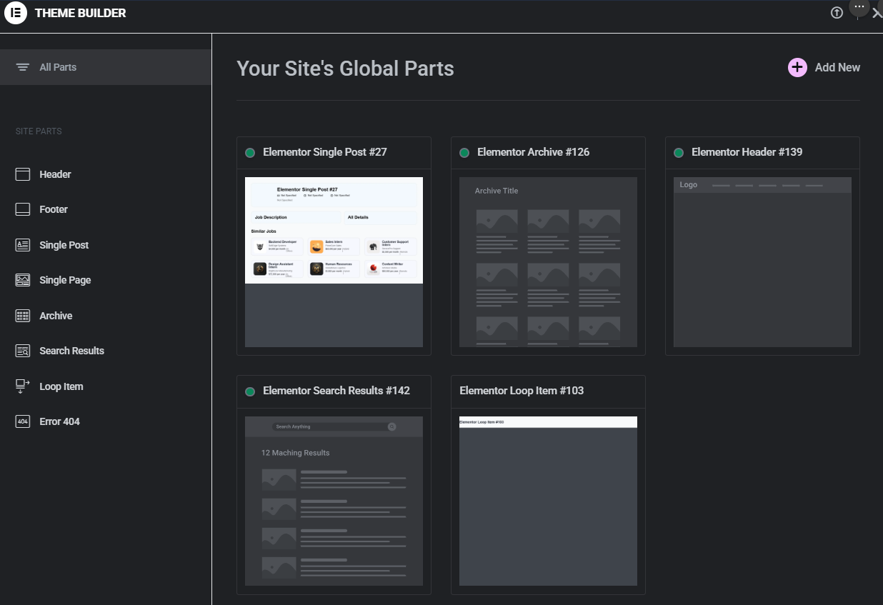Open the Header site part
Image resolution: width=883 pixels, height=605 pixels.
tap(55, 174)
